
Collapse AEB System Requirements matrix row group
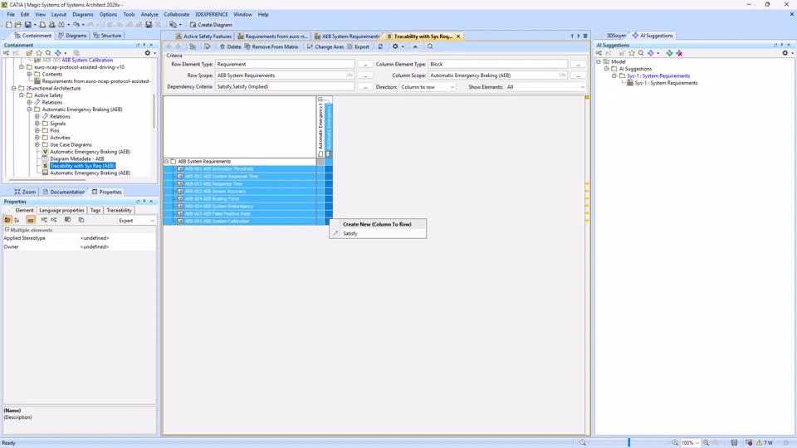(x=166, y=162)
